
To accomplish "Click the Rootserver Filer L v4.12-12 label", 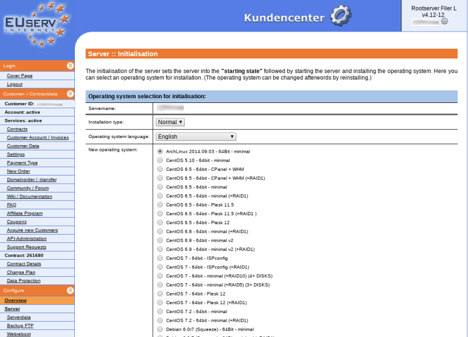I will click(433, 12).
